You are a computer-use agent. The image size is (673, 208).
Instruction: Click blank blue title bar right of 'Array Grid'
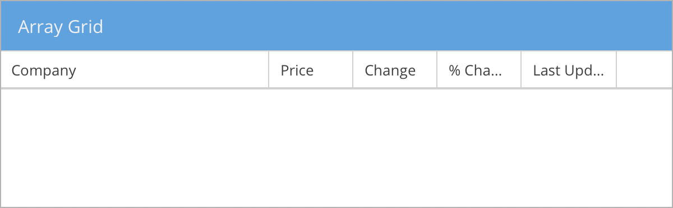[x=387, y=26]
